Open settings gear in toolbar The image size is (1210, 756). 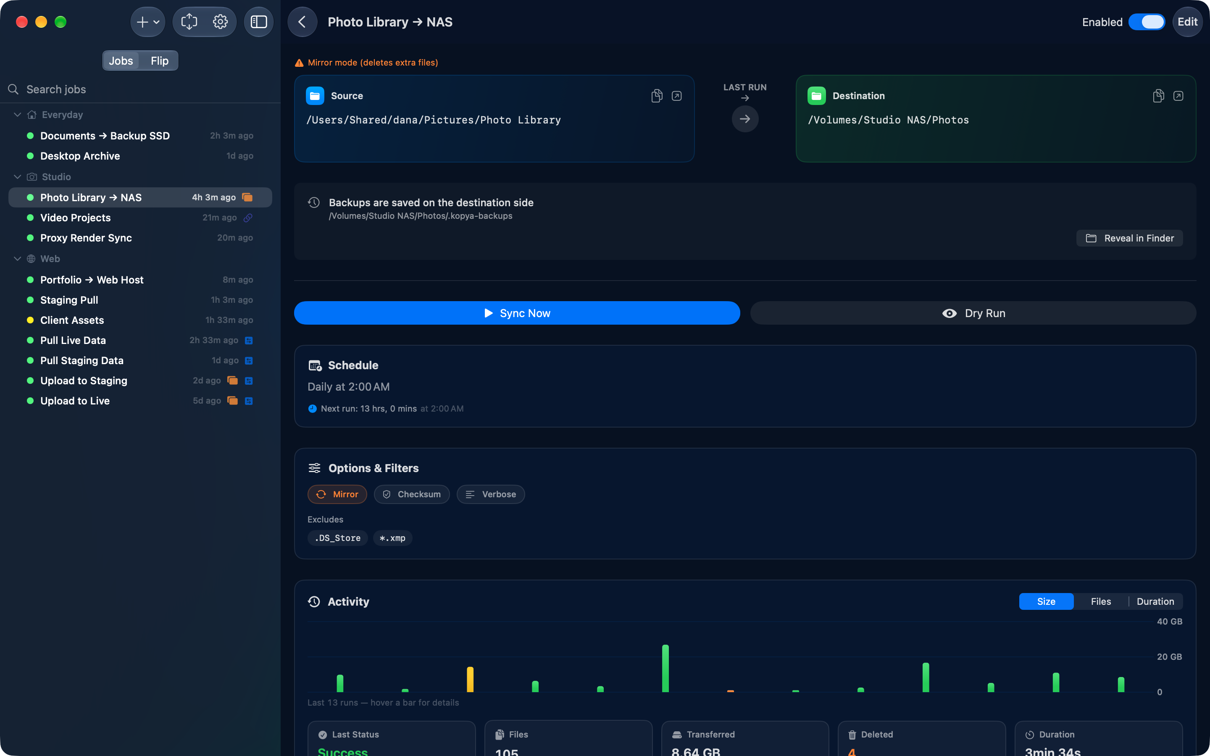(220, 22)
